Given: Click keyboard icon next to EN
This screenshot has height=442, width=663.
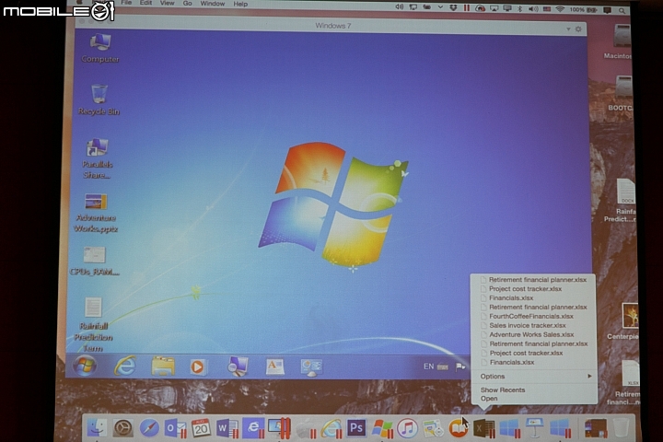Looking at the screenshot, I should coord(443,366).
